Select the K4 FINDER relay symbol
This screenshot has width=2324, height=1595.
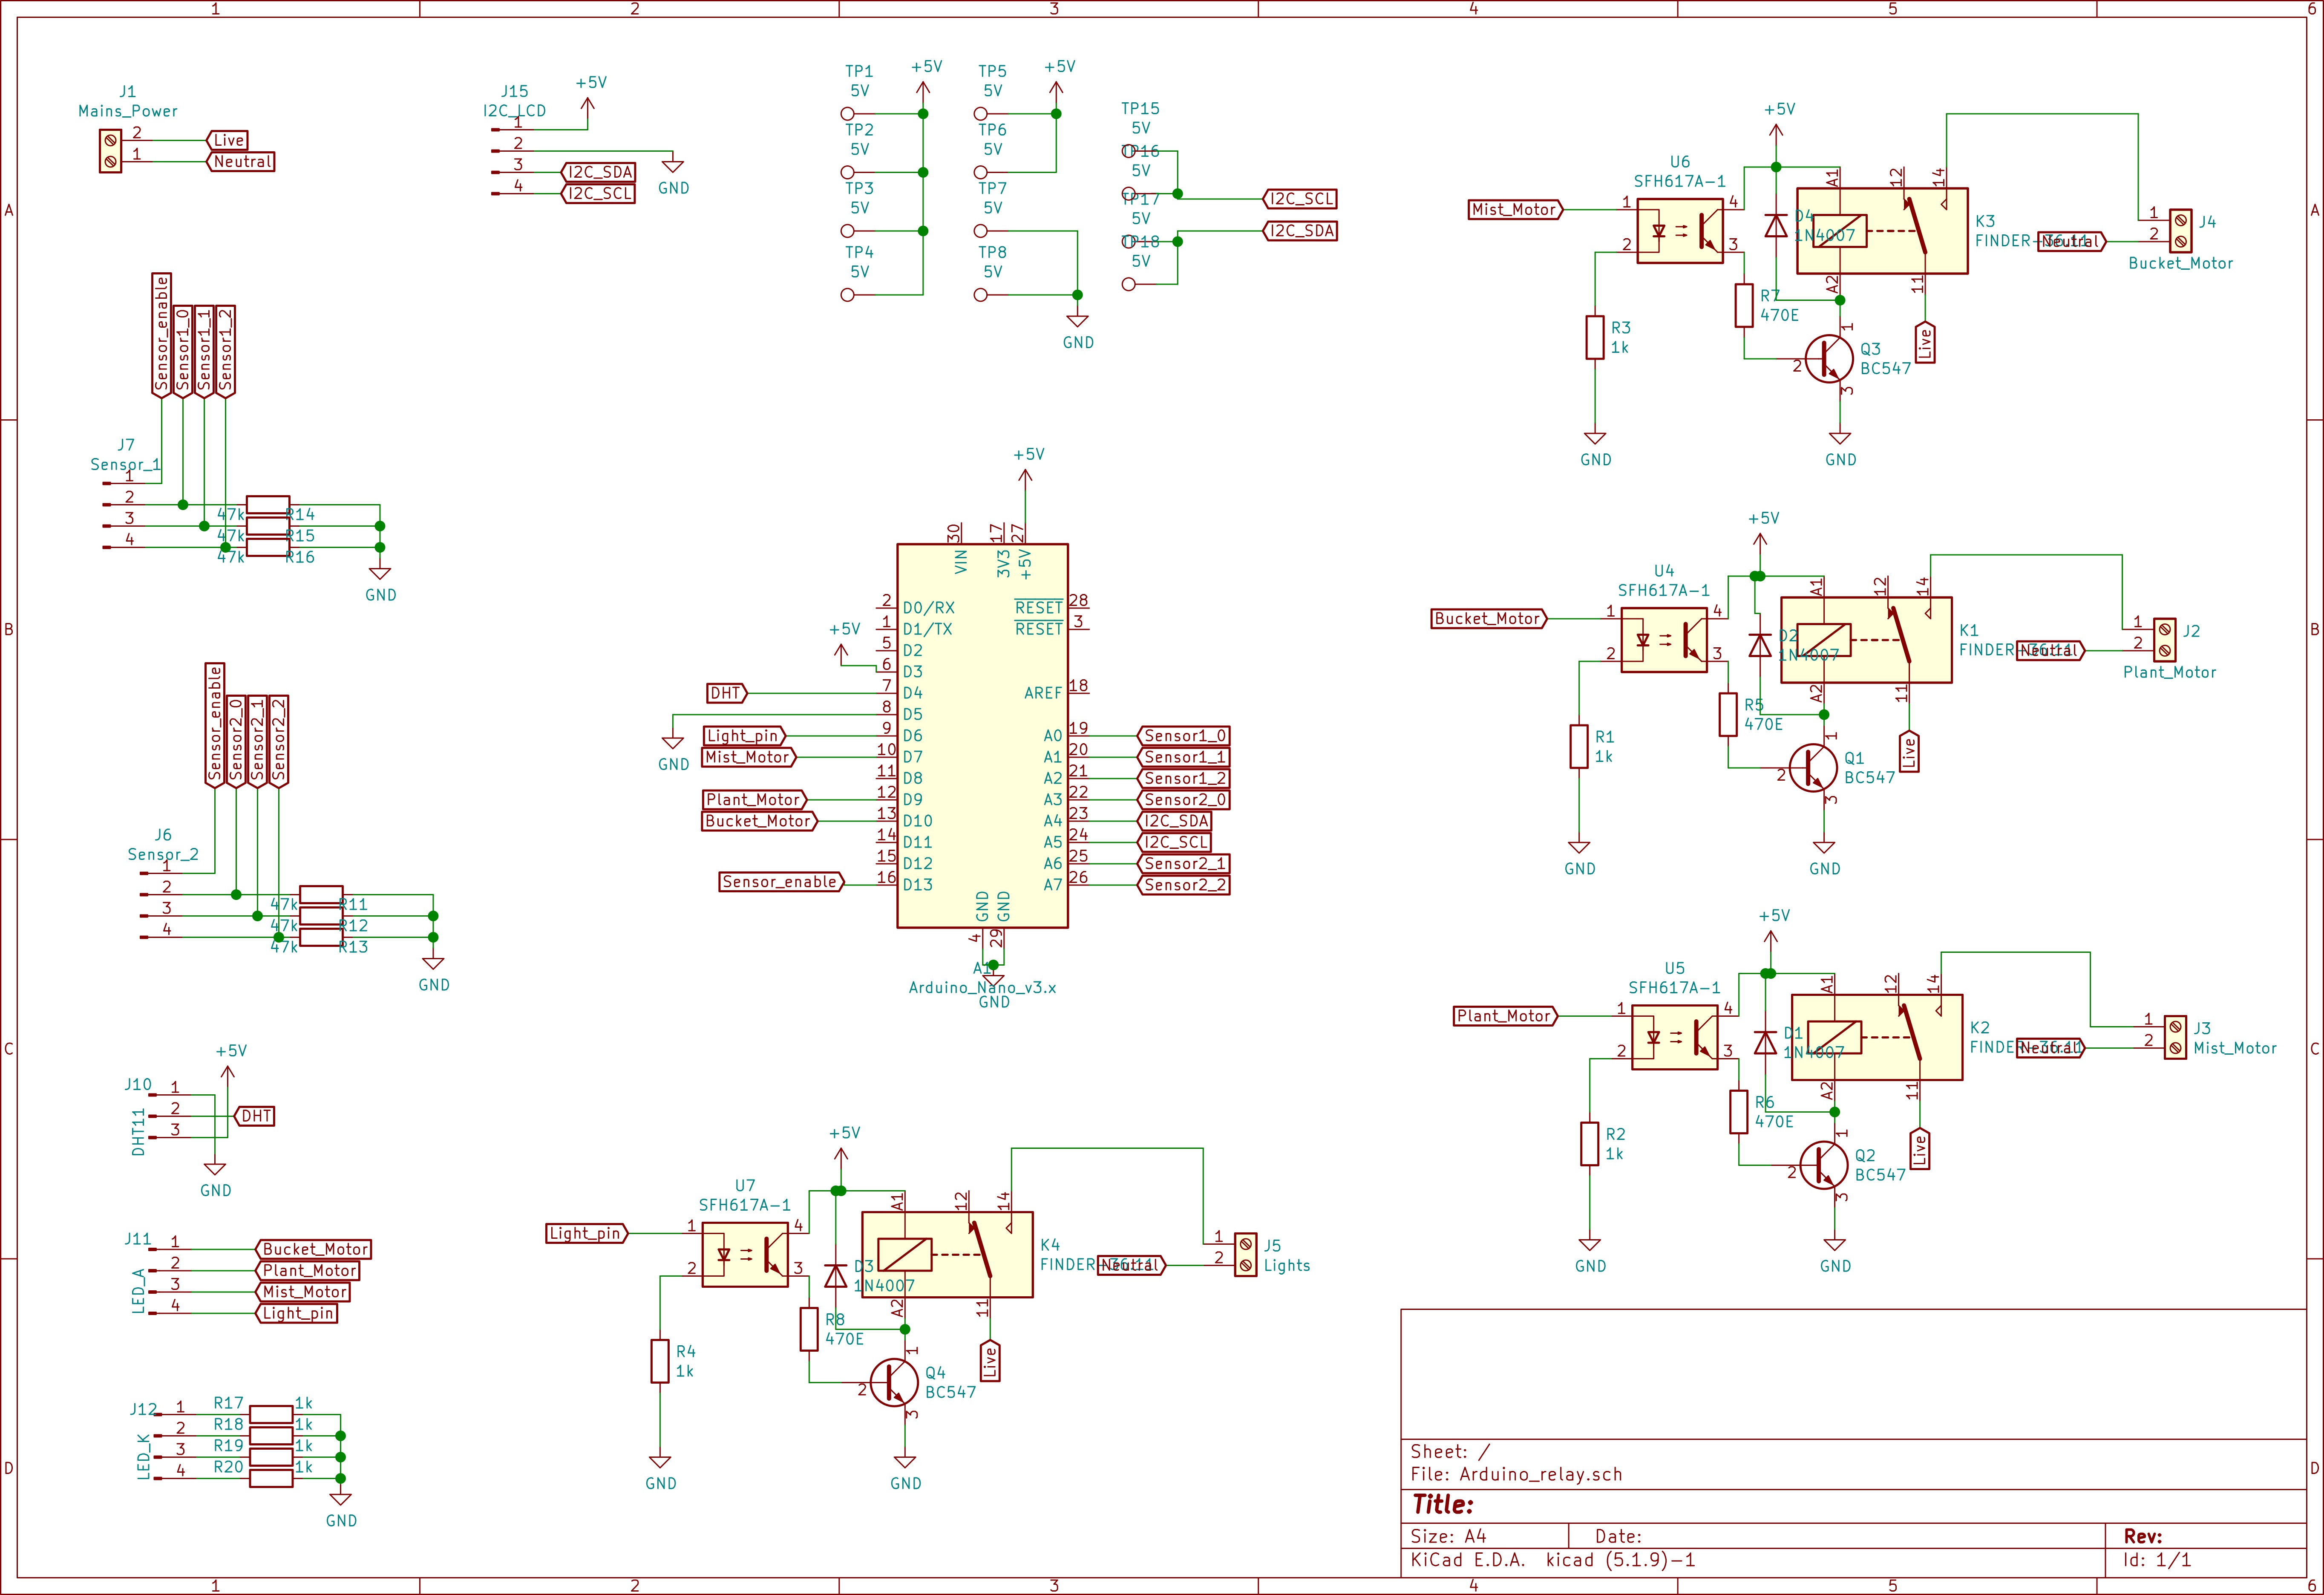(x=947, y=1255)
